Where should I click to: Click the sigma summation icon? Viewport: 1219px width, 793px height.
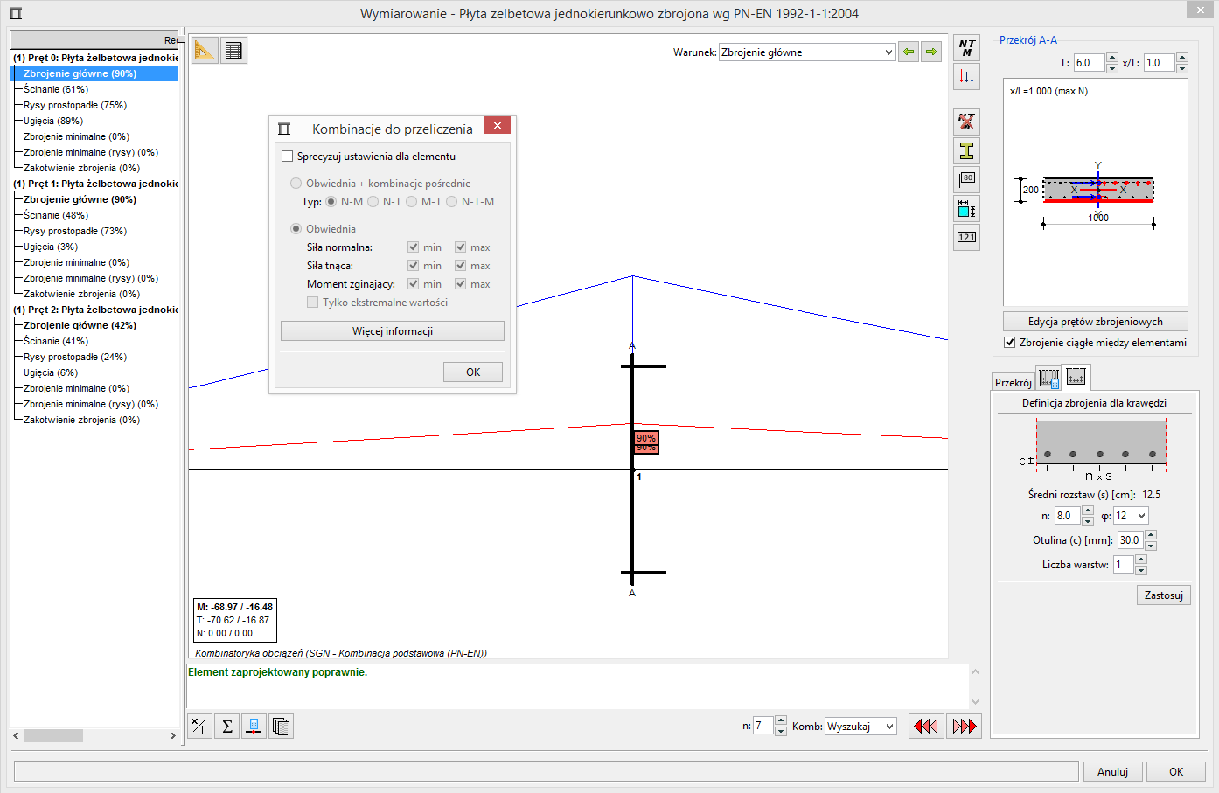pyautogui.click(x=227, y=726)
